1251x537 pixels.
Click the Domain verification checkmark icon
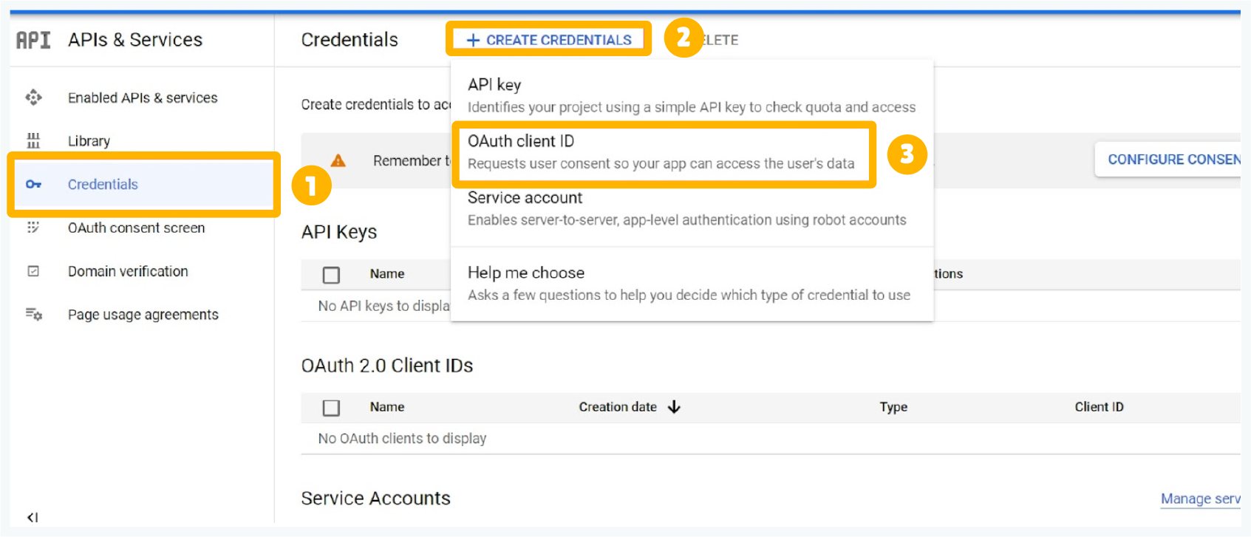(x=33, y=271)
